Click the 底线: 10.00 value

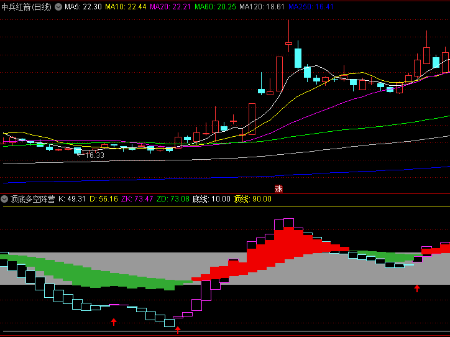(x=211, y=199)
